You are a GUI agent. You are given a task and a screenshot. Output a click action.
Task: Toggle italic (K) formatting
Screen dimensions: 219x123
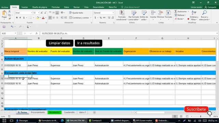pos(20,18)
